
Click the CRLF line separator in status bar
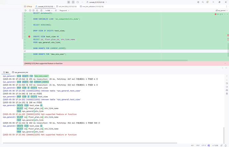point(198,145)
